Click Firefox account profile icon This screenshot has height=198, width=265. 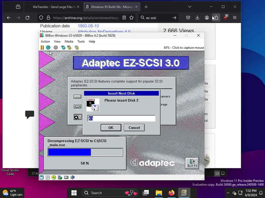(x=207, y=18)
